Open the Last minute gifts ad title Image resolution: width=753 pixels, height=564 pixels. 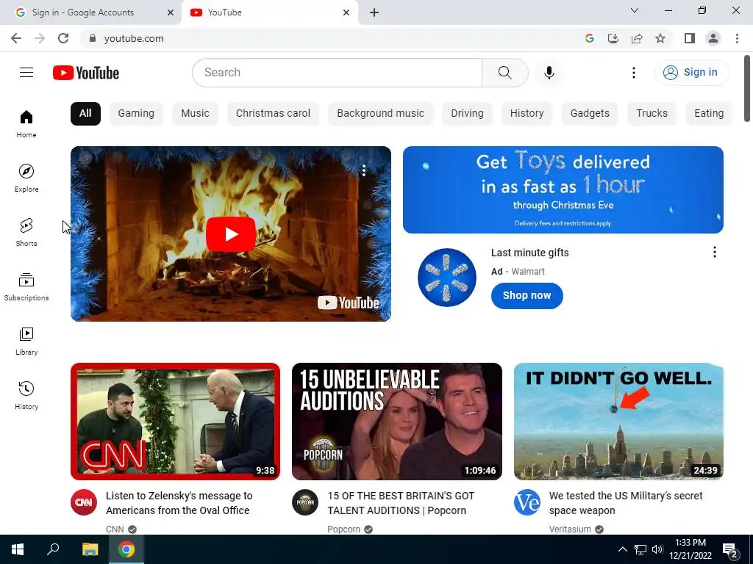529,253
